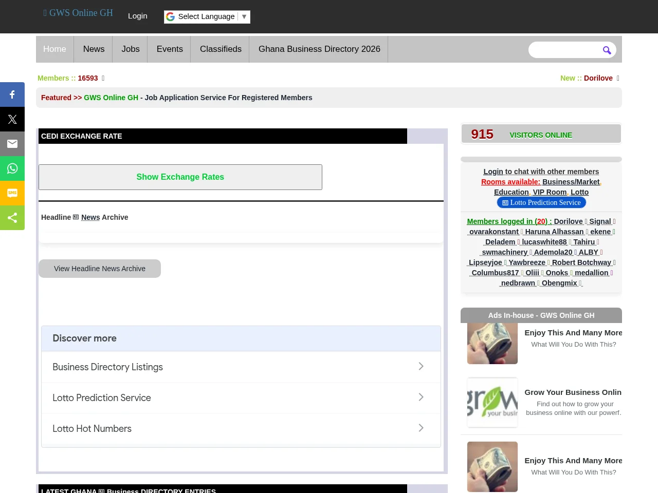Screen dimensions: 658x493
Task: Open member ekene profile link
Action: [600, 232]
